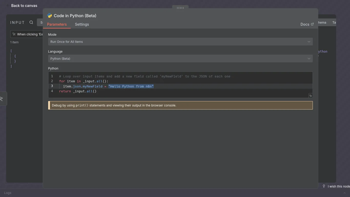Click the drag handle dots at top center
This screenshot has height=197, width=350.
tap(180, 8)
